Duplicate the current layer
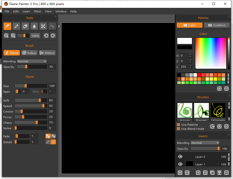Screen dimensions: 233x179 pos(212,173)
